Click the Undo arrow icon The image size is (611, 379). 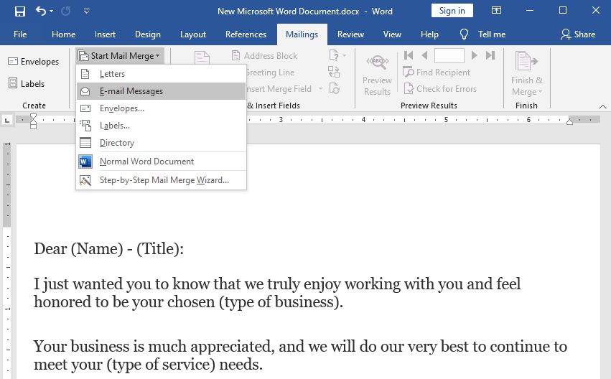40,11
